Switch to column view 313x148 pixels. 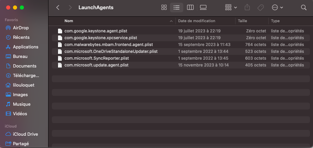190,8
